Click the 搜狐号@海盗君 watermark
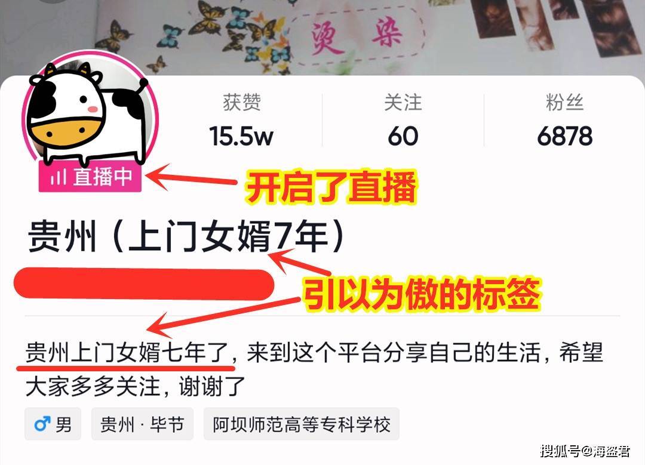The image size is (645, 465). [585, 451]
